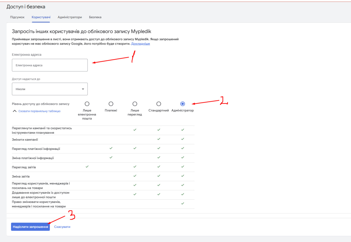Click the Докладніше link

point(141,44)
